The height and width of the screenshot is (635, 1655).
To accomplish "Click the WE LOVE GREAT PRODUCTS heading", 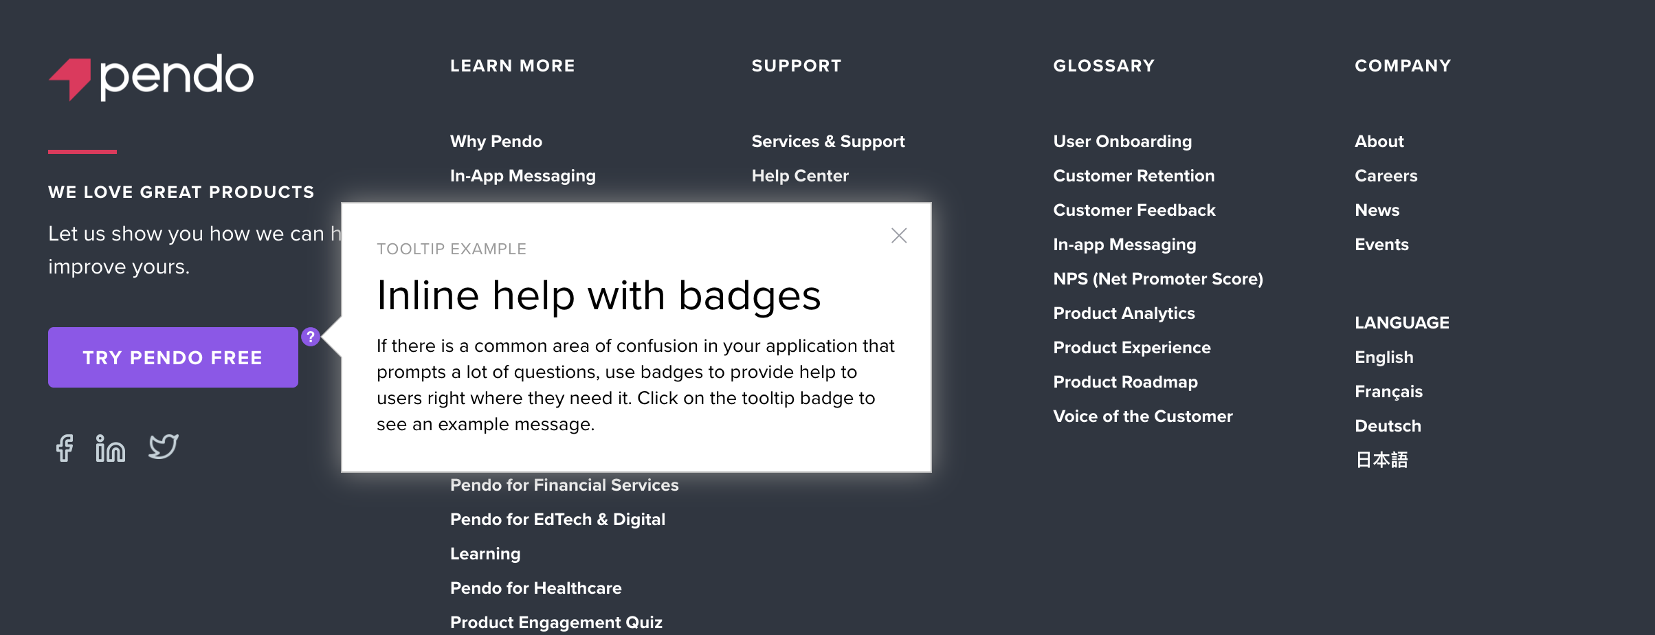I will coord(181,192).
